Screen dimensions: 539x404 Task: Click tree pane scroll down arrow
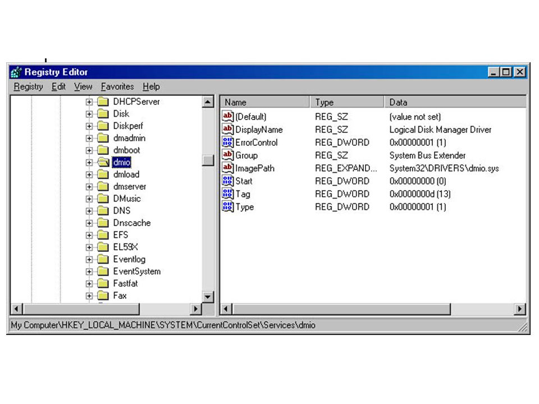[208, 297]
